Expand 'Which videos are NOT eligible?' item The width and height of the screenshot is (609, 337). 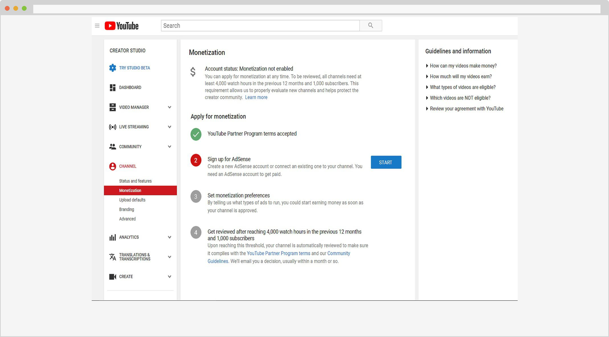[460, 98]
